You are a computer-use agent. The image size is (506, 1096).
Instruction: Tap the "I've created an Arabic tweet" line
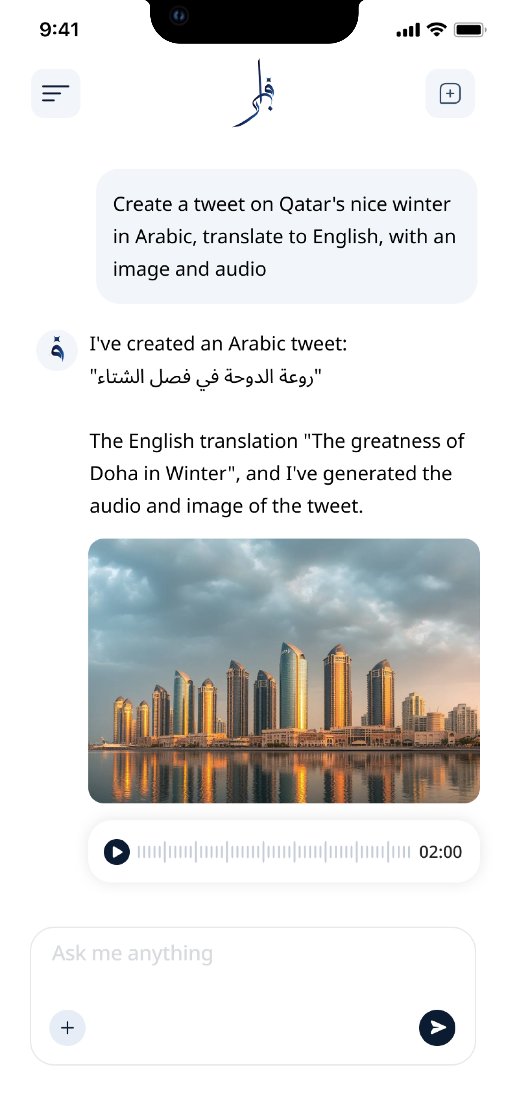218,344
